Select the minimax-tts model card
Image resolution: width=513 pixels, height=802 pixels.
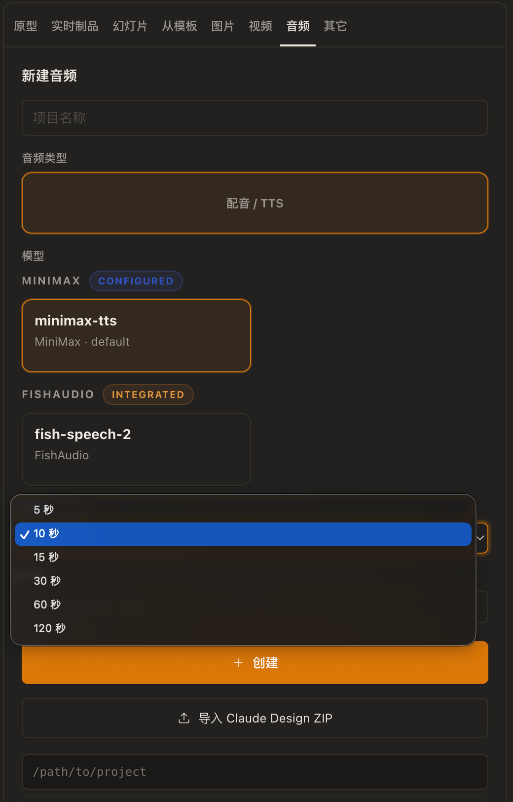point(137,336)
